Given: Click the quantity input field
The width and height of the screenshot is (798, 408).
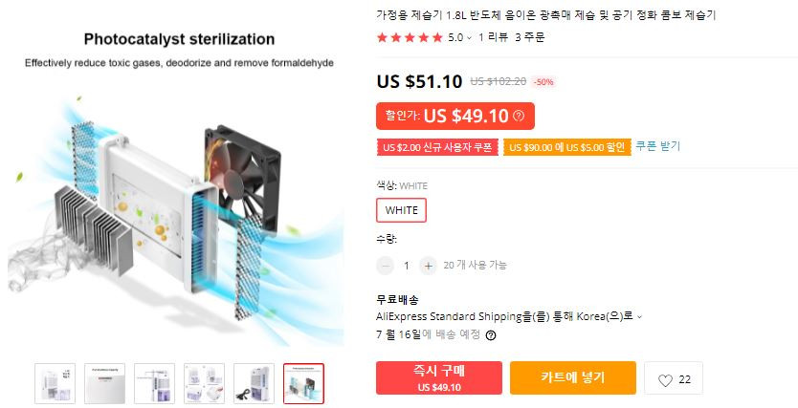Looking at the screenshot, I should (407, 266).
